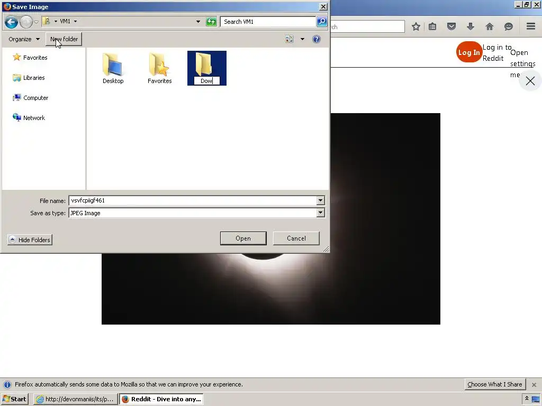Open the views more options arrow
The image size is (542, 406).
pyautogui.click(x=302, y=39)
